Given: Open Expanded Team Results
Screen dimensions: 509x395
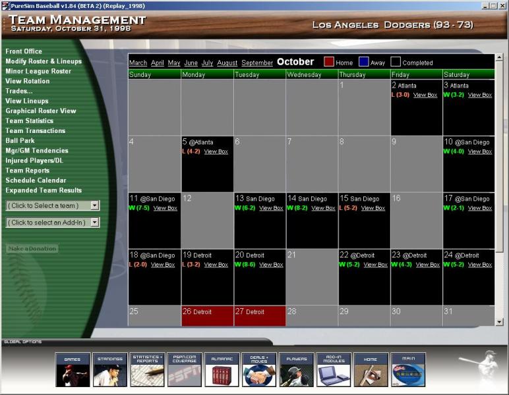Looking at the screenshot, I should (44, 190).
